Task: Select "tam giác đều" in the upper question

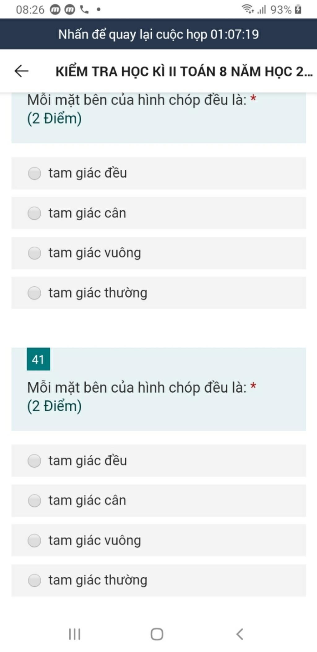Action: (158, 173)
